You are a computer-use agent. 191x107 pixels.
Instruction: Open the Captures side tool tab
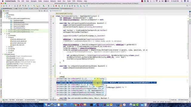point(1,32)
